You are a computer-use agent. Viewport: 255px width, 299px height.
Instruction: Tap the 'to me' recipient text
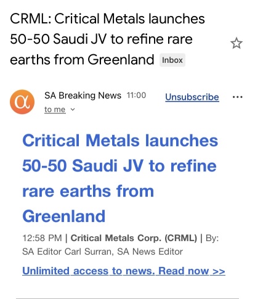click(55, 110)
